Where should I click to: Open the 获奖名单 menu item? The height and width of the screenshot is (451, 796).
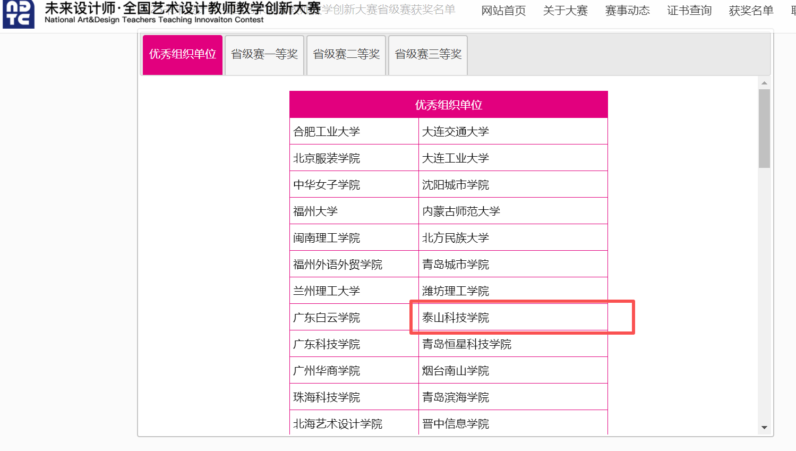(751, 11)
